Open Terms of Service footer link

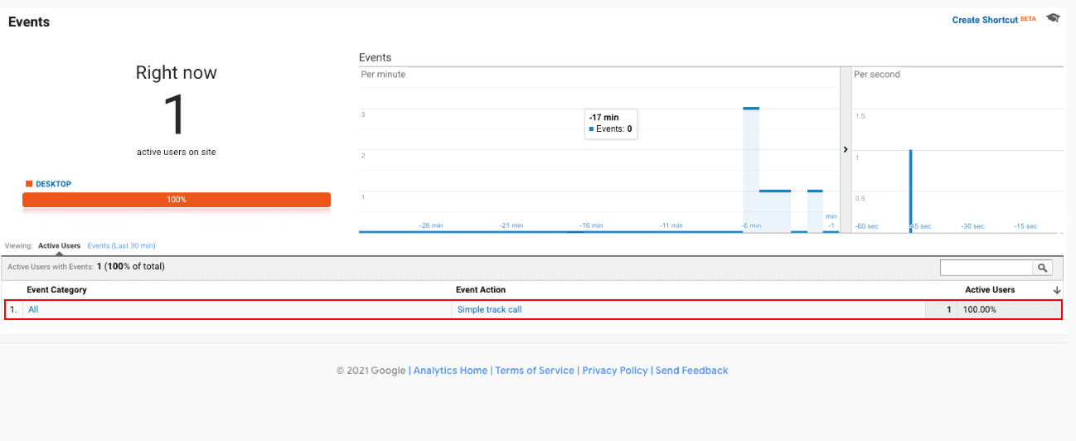(x=535, y=371)
